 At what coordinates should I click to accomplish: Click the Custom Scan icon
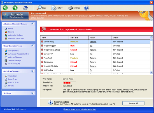pos(6,83)
